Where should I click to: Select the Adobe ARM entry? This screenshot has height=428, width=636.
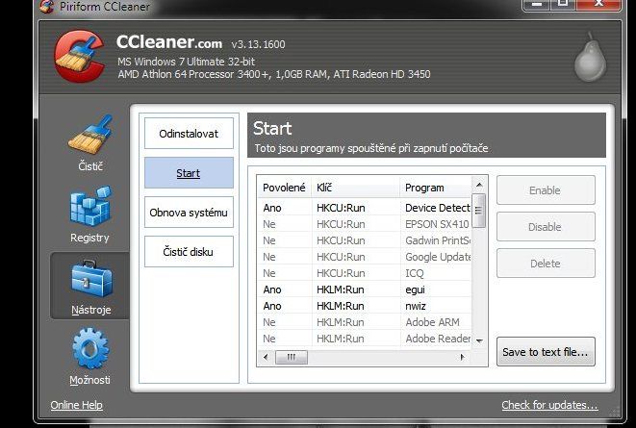coord(365,322)
